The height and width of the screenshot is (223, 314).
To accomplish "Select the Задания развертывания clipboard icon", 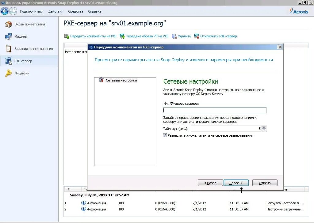I will (8, 49).
